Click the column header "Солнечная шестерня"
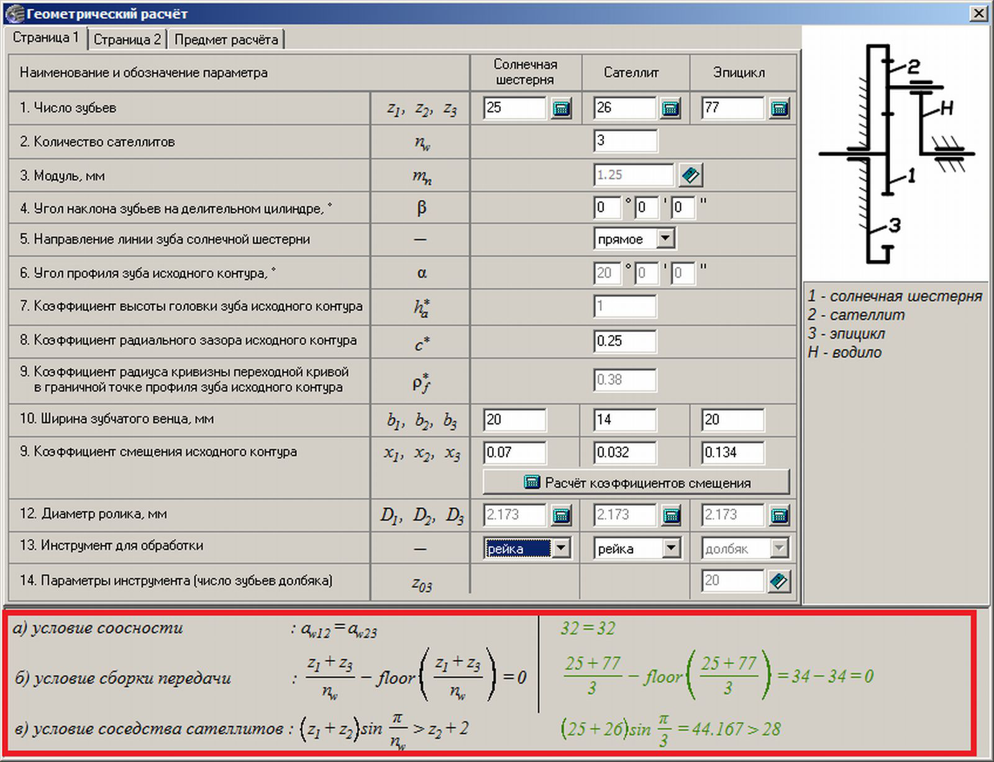Image resolution: width=994 pixels, height=762 pixels. (x=526, y=72)
